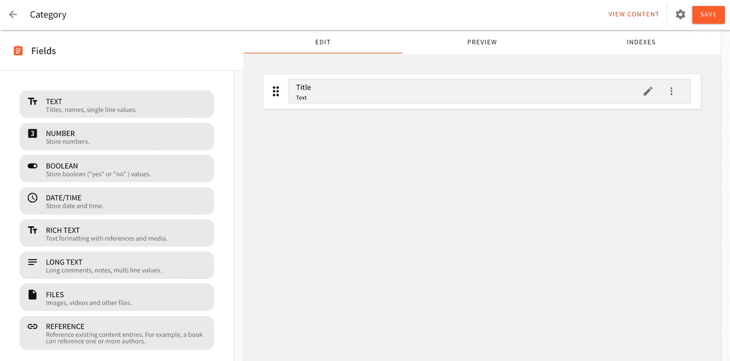Image resolution: width=730 pixels, height=361 pixels.
Task: Select the EDIT tab
Action: click(322, 42)
